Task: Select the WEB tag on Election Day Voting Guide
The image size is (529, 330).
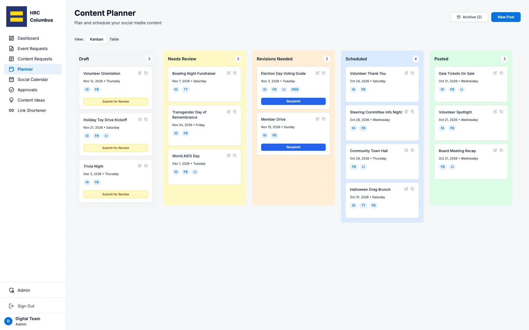Action: 295,89
